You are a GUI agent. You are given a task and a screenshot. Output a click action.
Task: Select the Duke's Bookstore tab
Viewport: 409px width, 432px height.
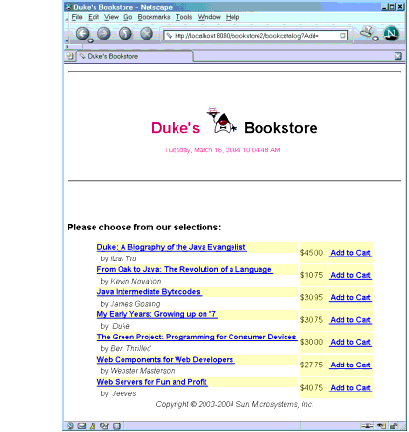coord(135,56)
